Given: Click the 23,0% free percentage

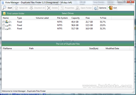Looking at the screenshot, I should point(103,25).
